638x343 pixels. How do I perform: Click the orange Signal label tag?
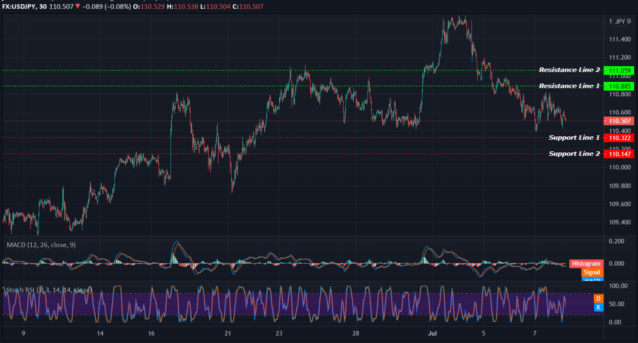tap(592, 272)
